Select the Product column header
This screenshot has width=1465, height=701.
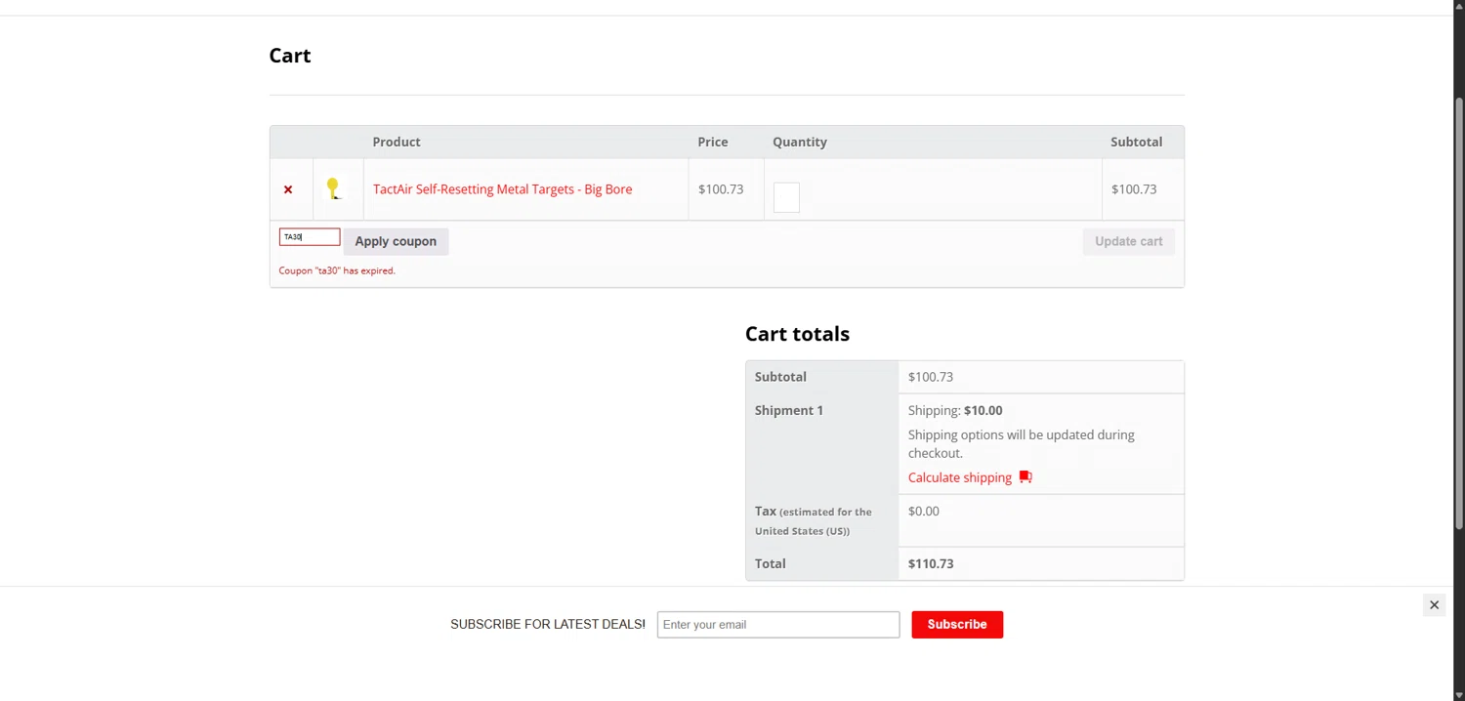[397, 142]
